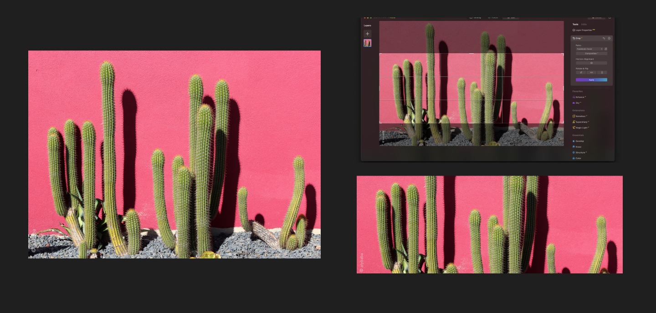Open the Develop tool
Screen dimensions: 656x313
(579, 141)
